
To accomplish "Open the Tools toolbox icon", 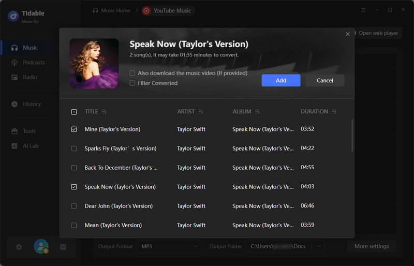I will 14,131.
